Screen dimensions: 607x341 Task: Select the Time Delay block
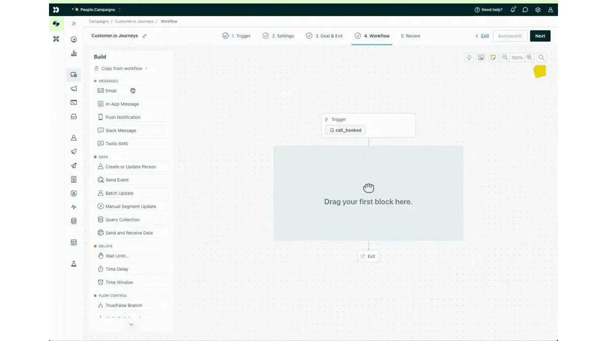[x=132, y=269]
